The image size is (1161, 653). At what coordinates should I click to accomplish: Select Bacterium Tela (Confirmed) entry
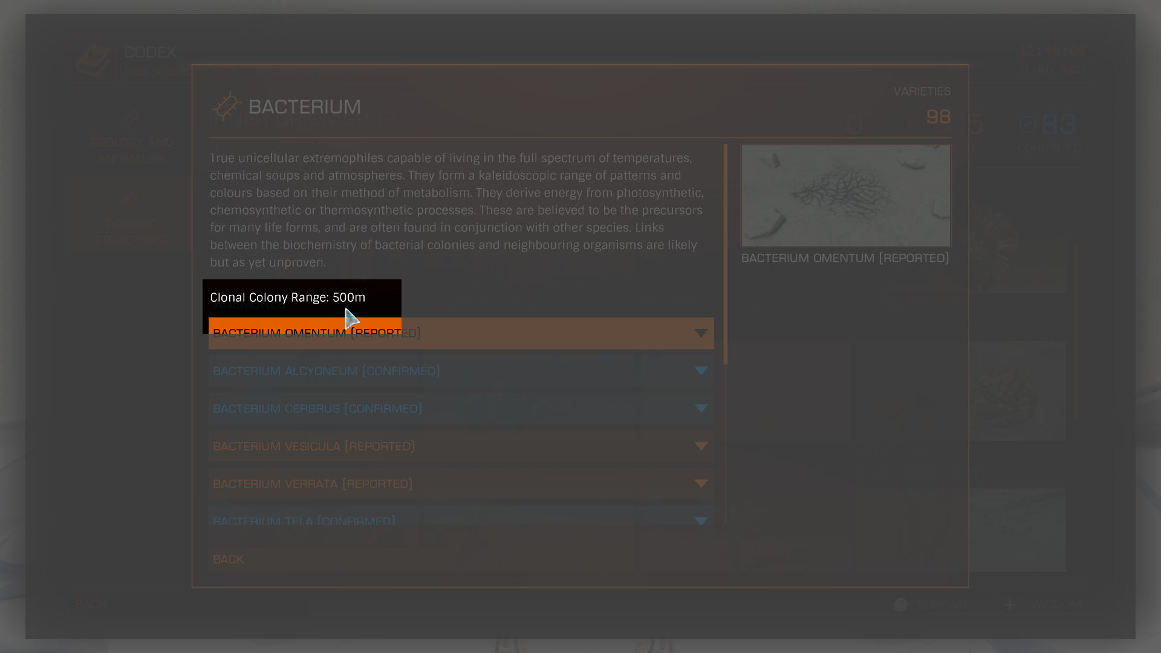tap(461, 516)
